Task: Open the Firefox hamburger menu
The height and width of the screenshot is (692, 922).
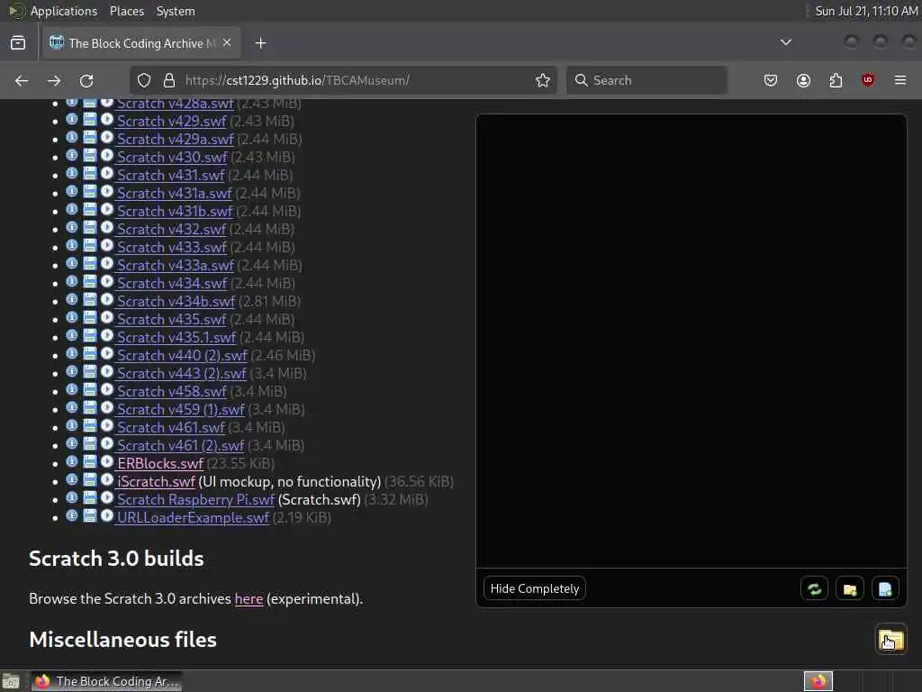Action: coord(900,80)
